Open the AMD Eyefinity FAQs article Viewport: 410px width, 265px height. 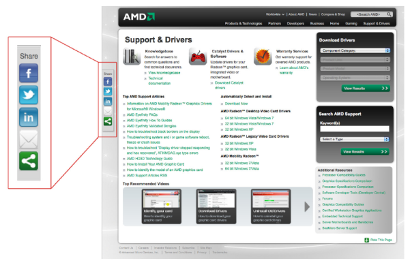click(x=142, y=115)
